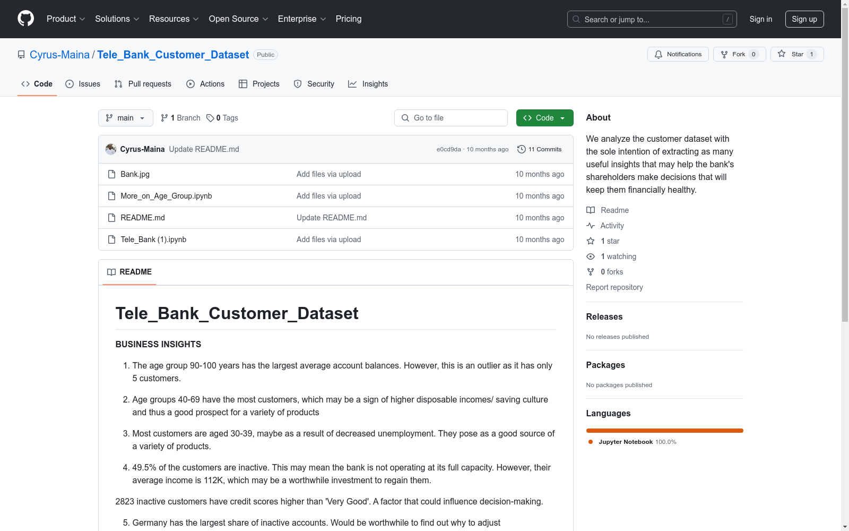849x531 pixels.
Task: Open the Pricing page
Action: coord(349,19)
